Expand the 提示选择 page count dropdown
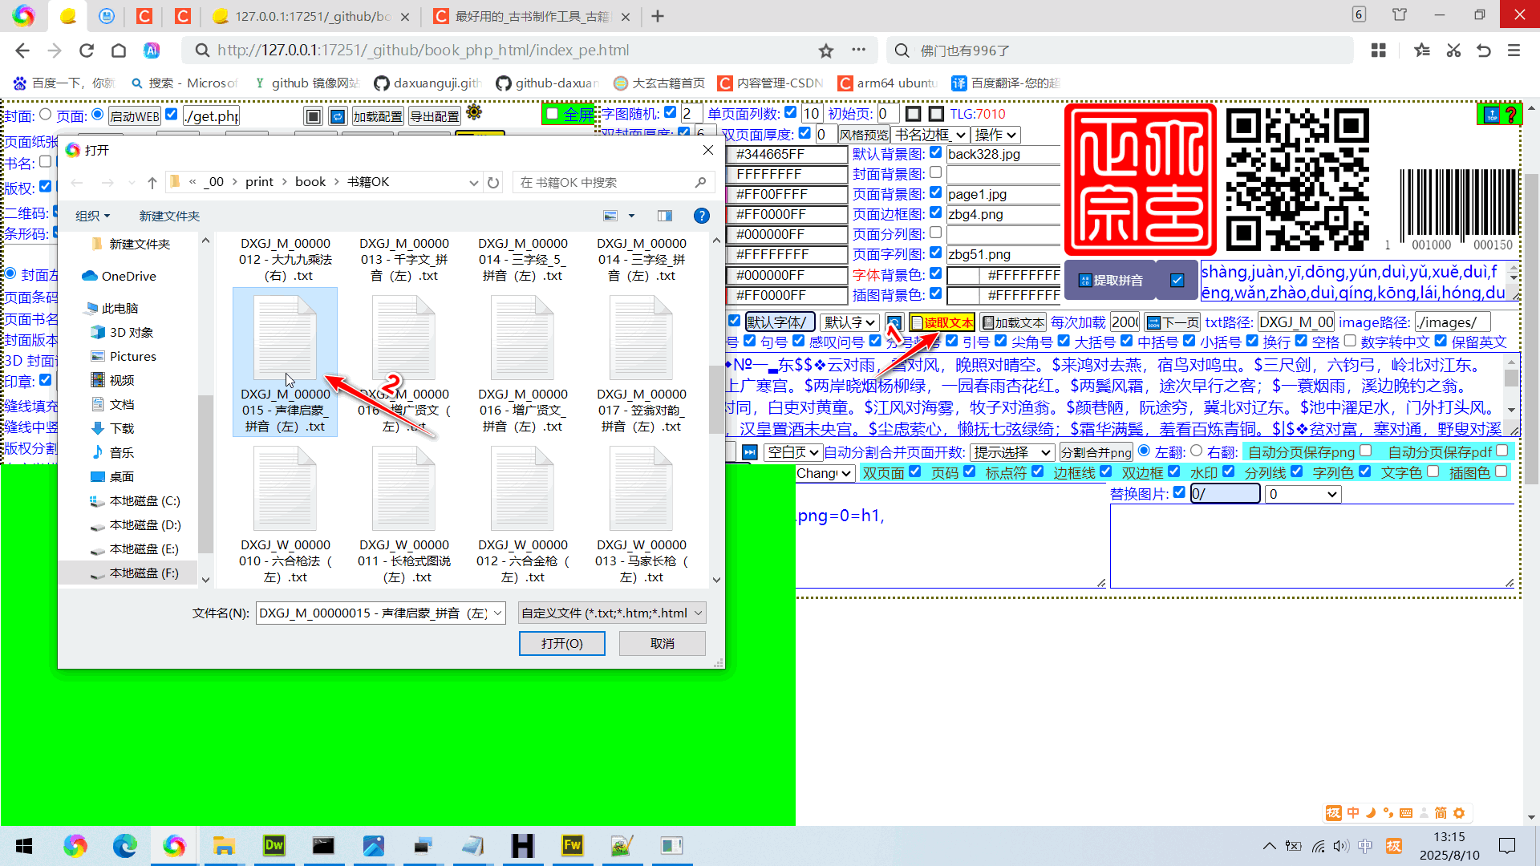1540x866 pixels. point(1012,452)
